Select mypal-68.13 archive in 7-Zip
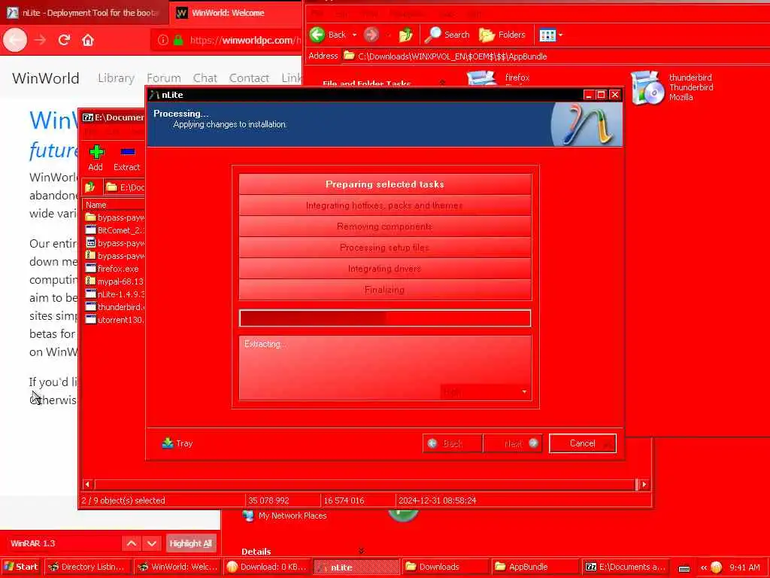Image resolution: width=770 pixels, height=578 pixels. point(115,281)
